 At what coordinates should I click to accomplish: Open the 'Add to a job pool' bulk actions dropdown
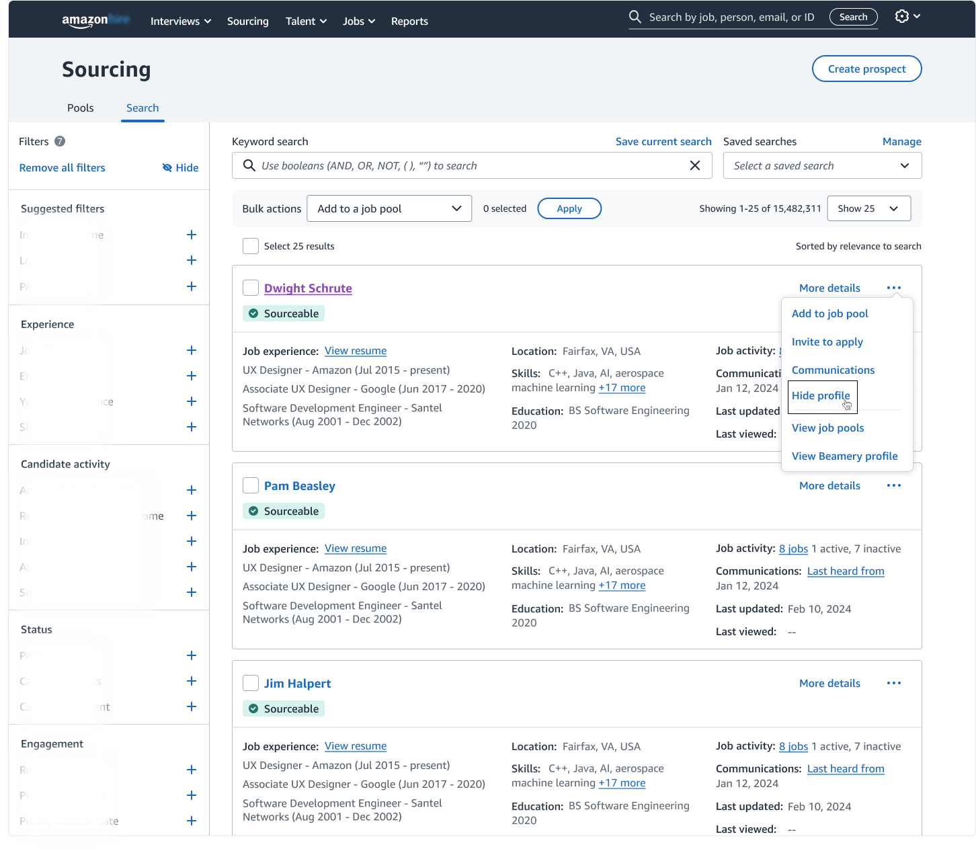click(x=389, y=208)
